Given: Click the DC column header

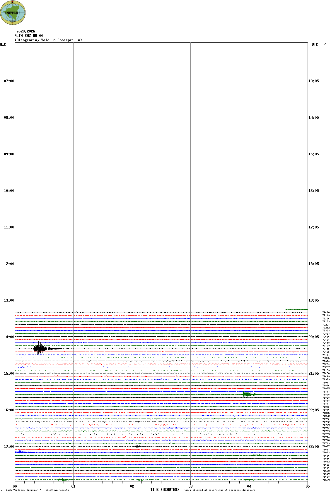Looking at the screenshot, I should 325,44.
